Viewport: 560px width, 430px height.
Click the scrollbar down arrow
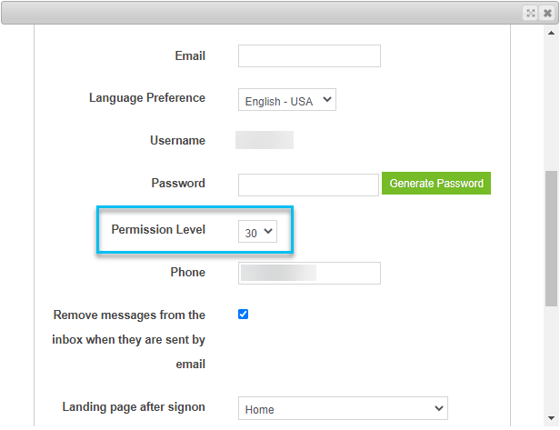pyautogui.click(x=552, y=418)
